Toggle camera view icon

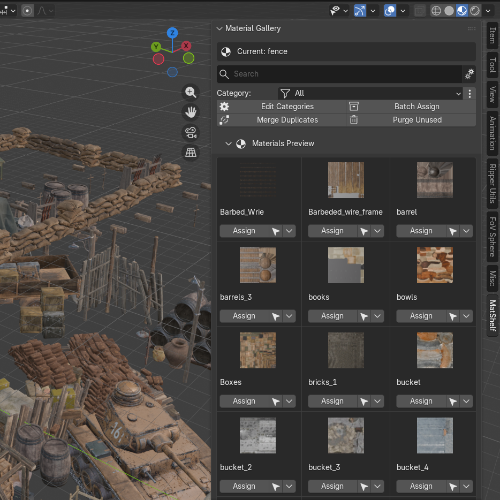point(191,132)
